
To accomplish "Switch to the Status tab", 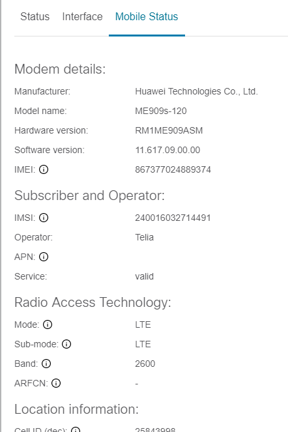I will pos(35,16).
